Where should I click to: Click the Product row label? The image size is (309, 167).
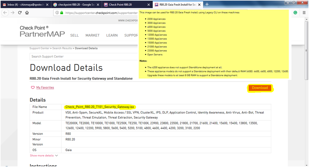(38, 113)
